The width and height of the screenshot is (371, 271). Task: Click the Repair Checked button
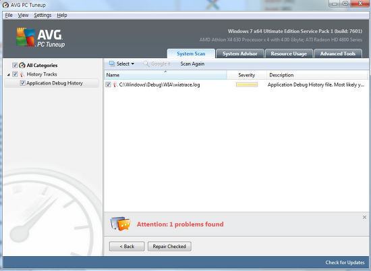click(x=169, y=247)
